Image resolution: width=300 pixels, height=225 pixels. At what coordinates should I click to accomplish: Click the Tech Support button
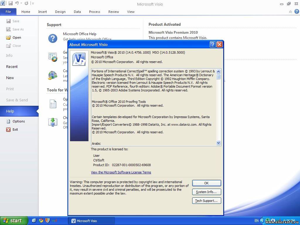[x=207, y=201]
